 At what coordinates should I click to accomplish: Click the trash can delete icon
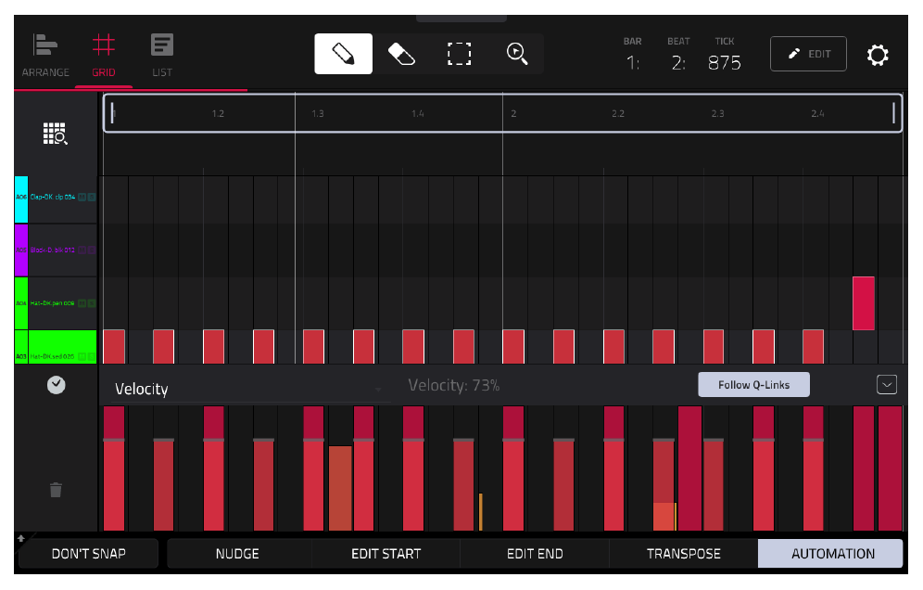[x=56, y=490]
